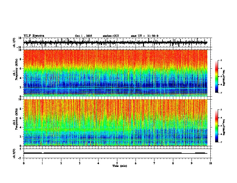Click the "-7" tick on ch.1 colorbar
Image resolution: width=237 pixels, height=183 pixels.
coord(221,93)
